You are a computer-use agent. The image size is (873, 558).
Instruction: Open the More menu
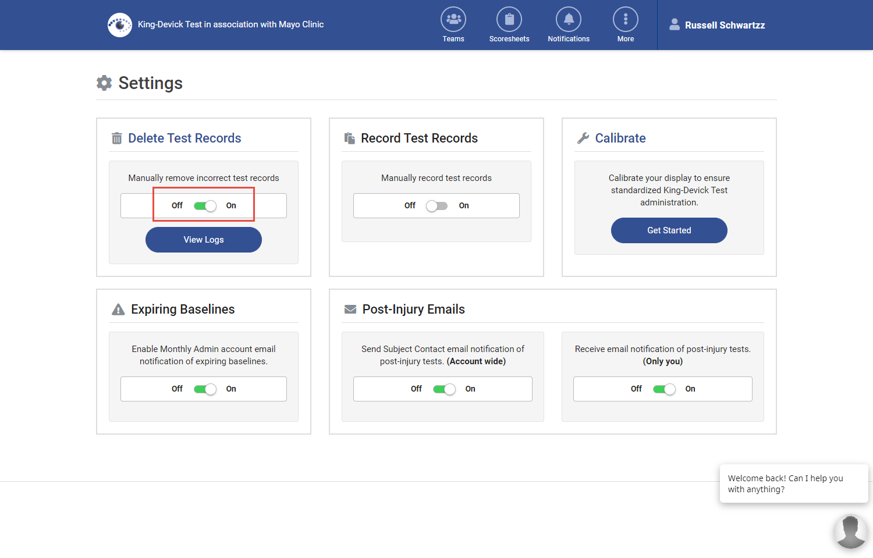coord(625,24)
